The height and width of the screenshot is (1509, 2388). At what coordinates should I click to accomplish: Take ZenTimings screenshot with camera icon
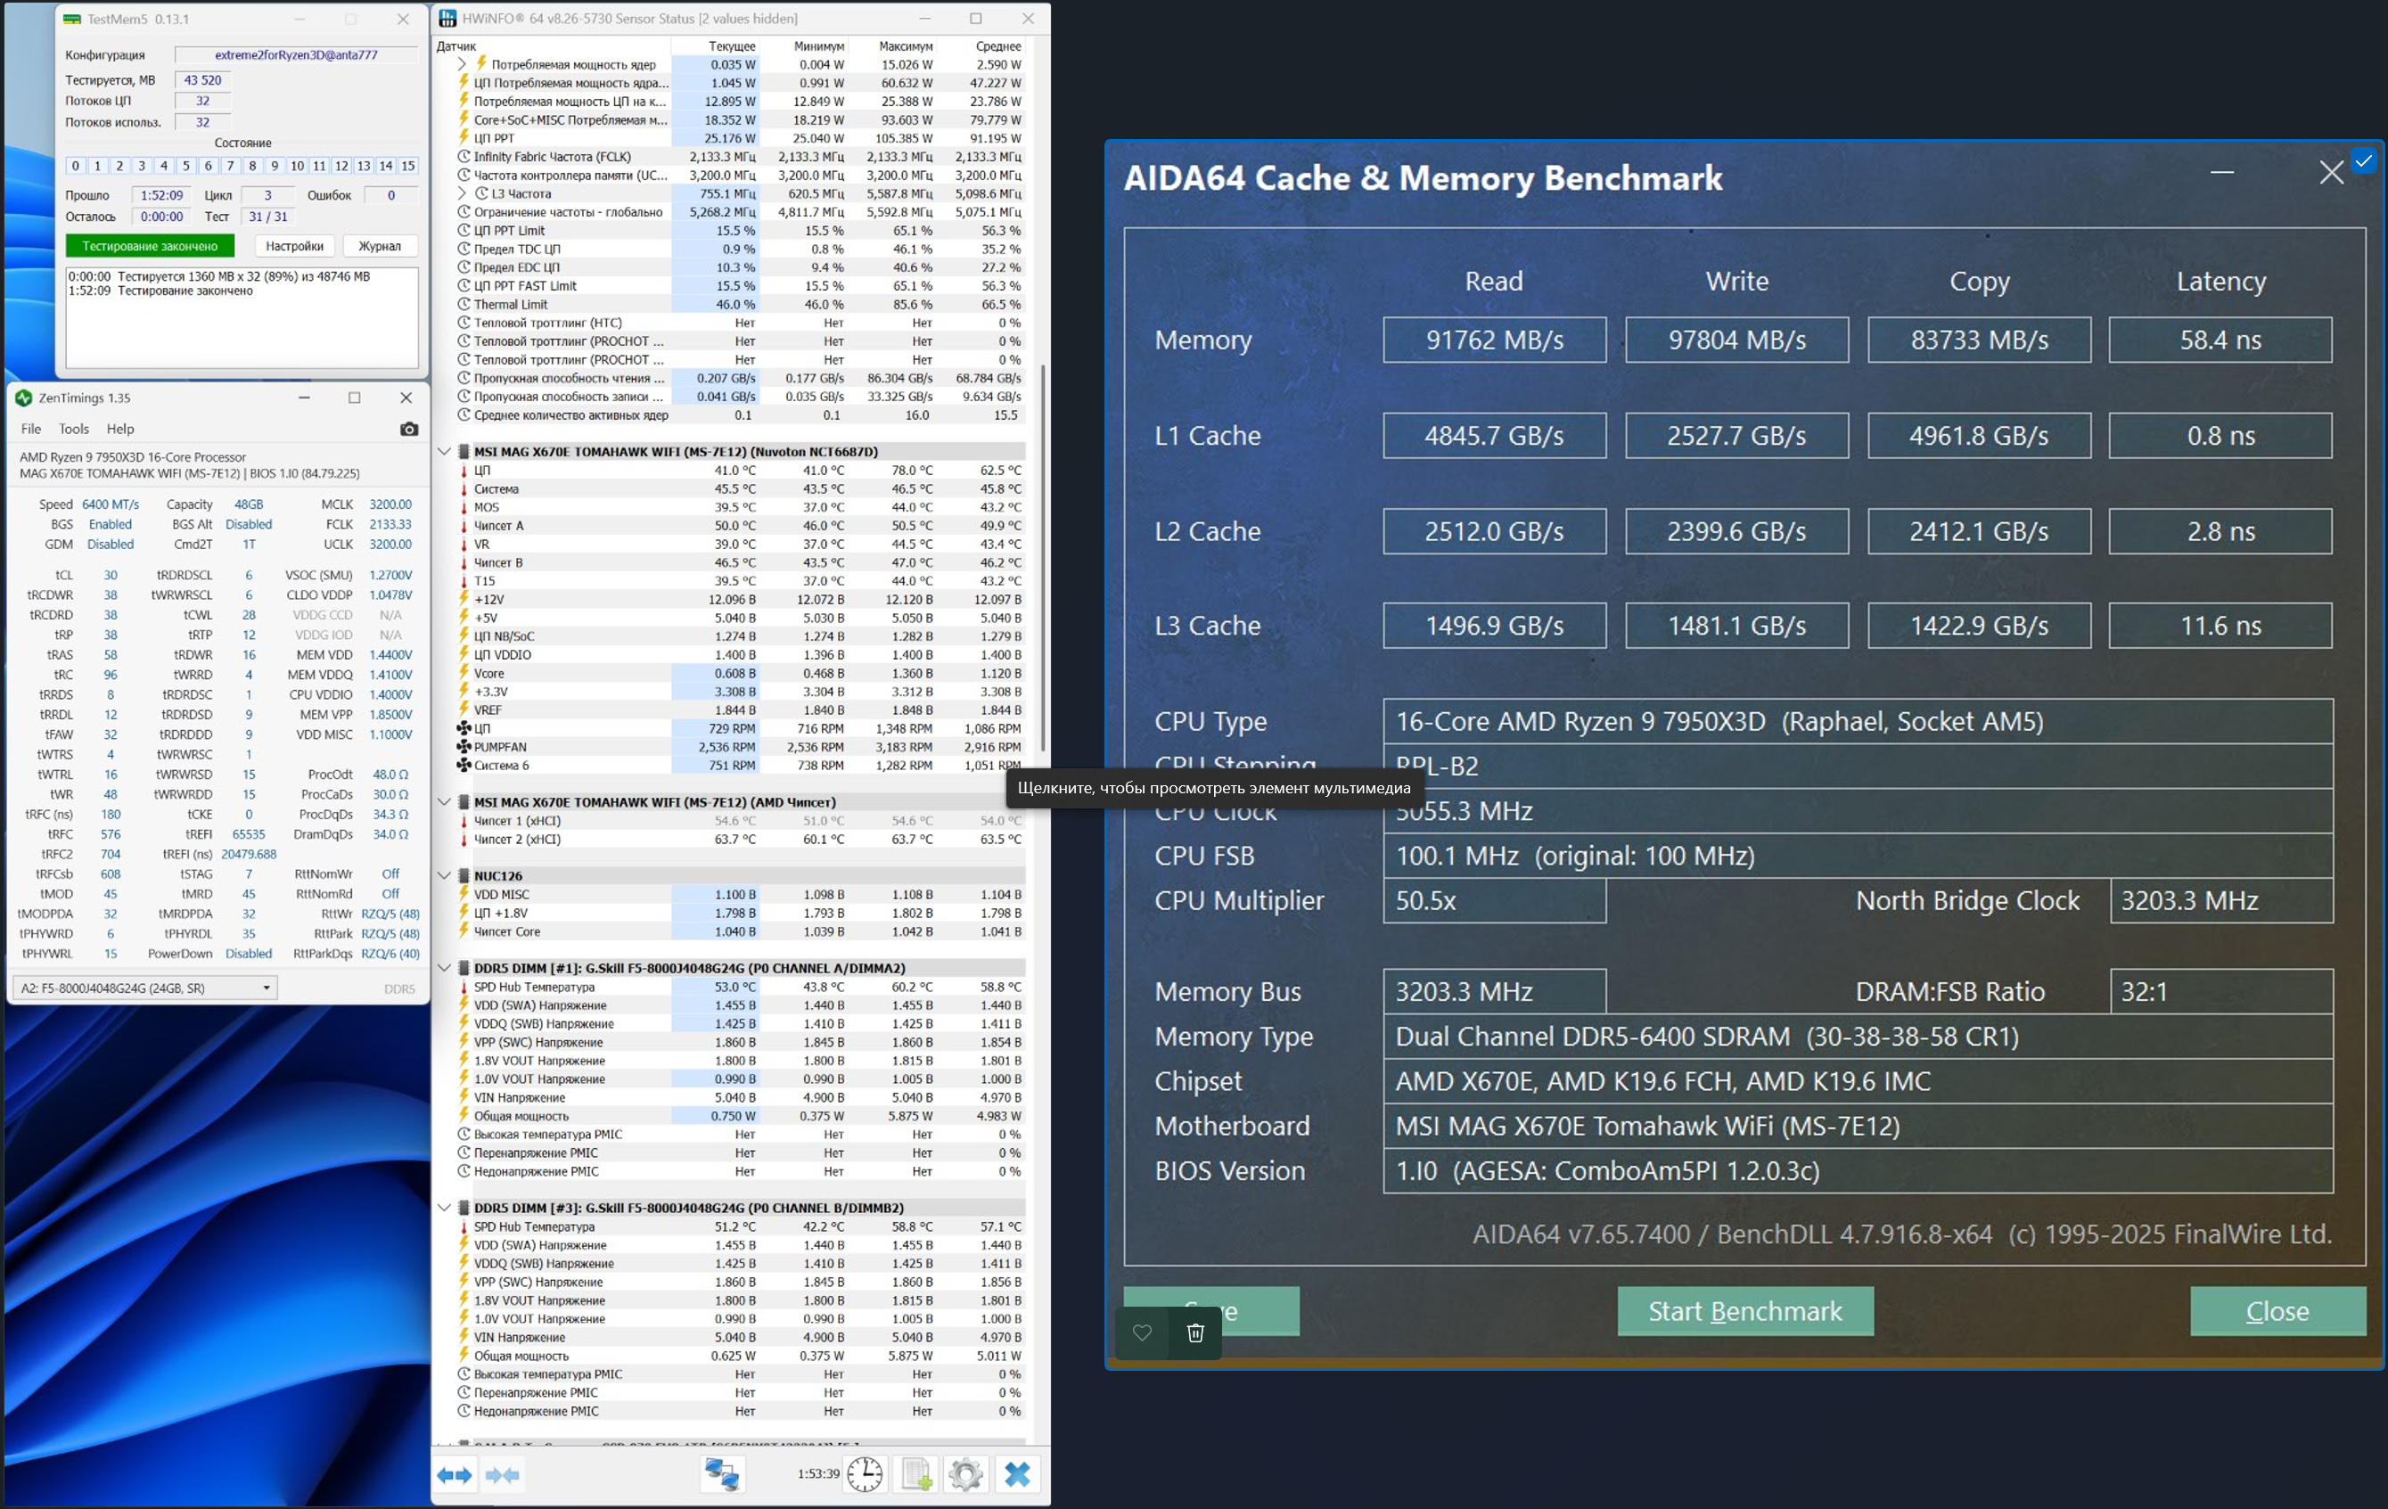[408, 430]
